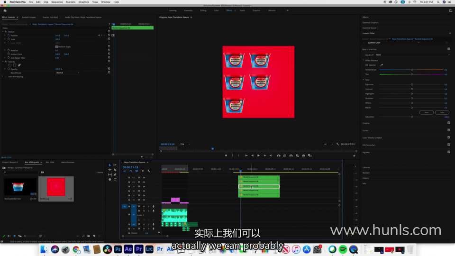The image size is (455, 256).
Task: Click the White Balance eyedropper icon
Action: [x=382, y=65]
